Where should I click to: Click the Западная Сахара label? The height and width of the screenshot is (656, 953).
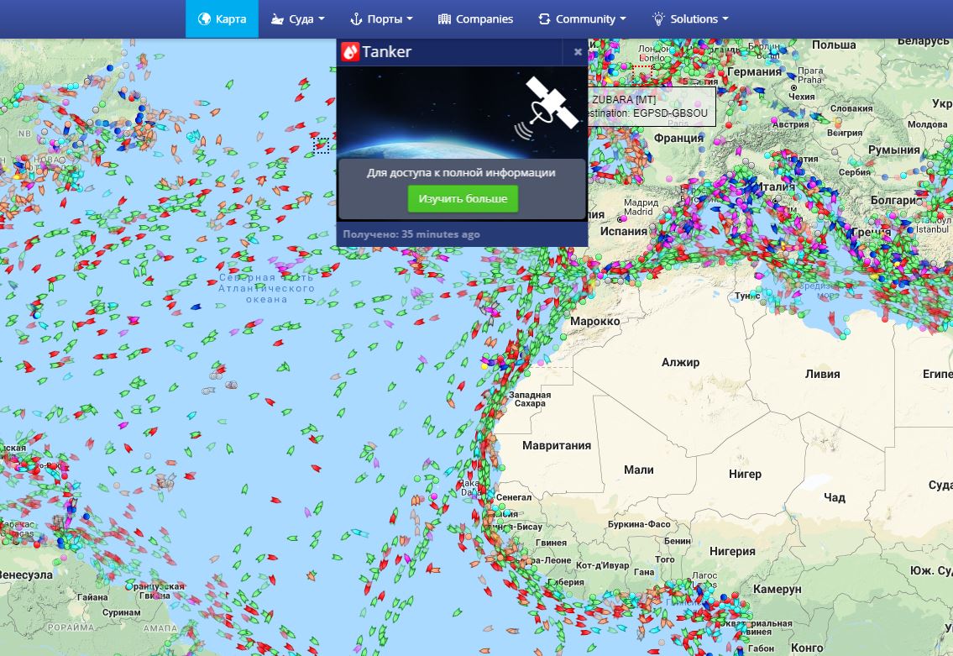530,399
